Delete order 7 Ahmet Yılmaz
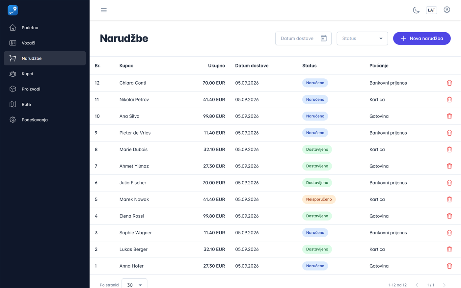 (x=449, y=166)
